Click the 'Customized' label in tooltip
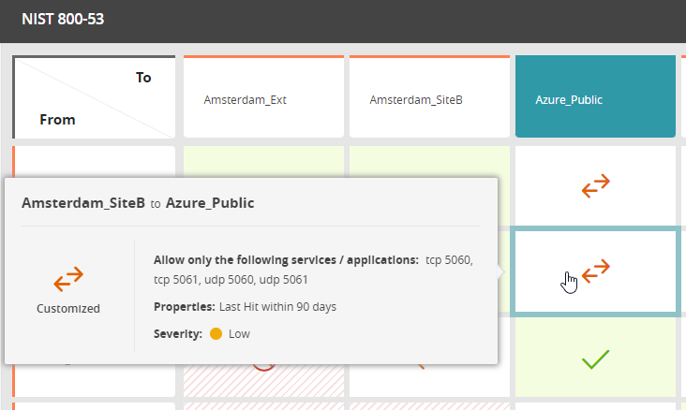686x410 pixels. [x=68, y=308]
